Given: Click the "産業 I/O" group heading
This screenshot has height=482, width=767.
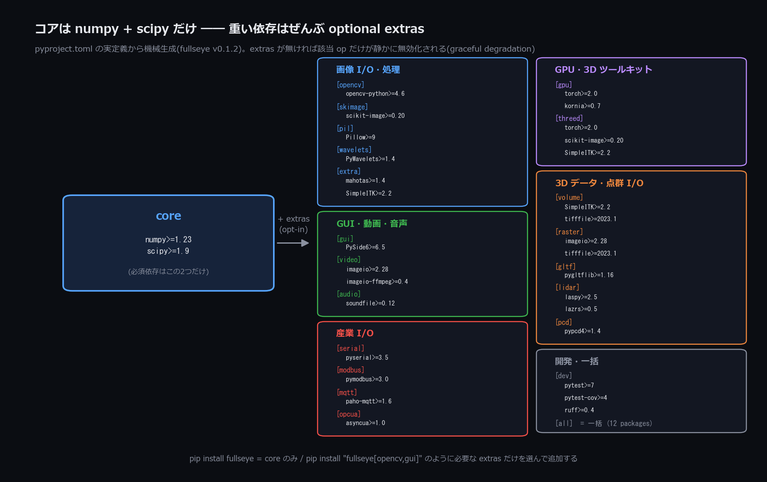Looking at the screenshot, I should pos(355,333).
